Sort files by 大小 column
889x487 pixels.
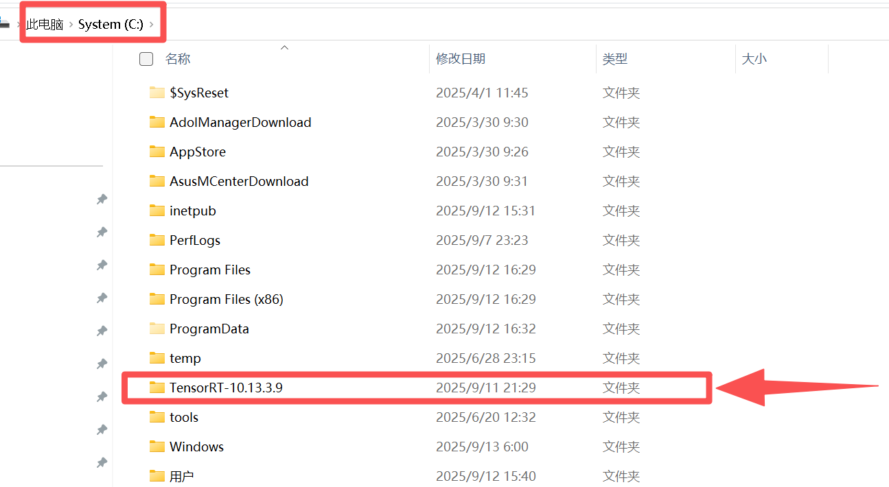coord(754,59)
